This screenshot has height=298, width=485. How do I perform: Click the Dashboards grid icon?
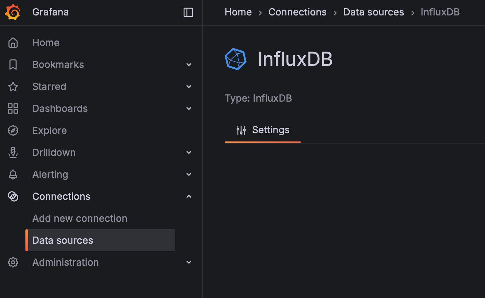click(x=13, y=108)
